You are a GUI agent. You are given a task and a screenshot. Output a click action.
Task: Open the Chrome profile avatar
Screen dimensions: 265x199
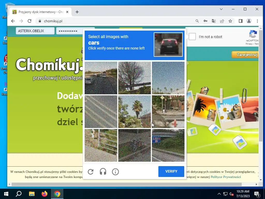tap(249, 21)
